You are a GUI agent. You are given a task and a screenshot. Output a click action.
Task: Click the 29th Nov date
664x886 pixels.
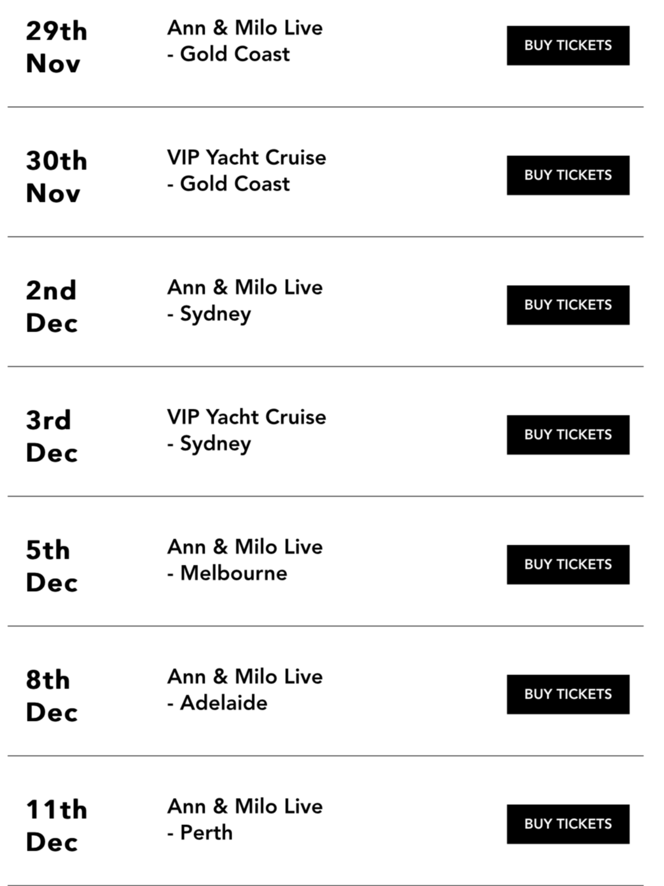[x=56, y=47]
